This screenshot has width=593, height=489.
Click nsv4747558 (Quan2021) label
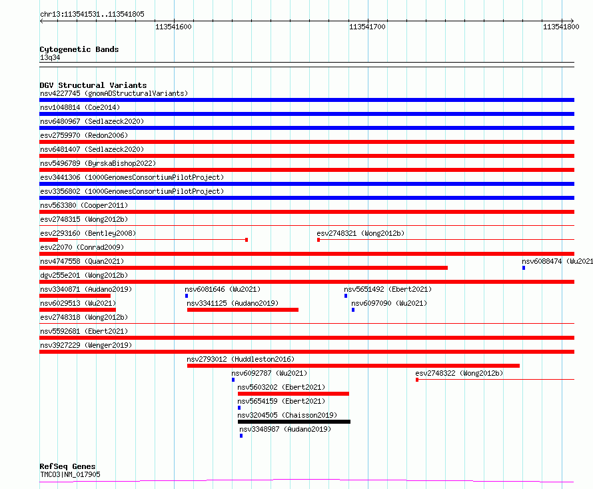pyautogui.click(x=82, y=261)
